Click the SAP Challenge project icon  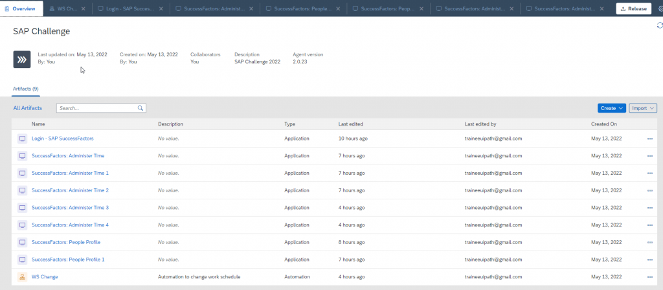pyautogui.click(x=22, y=59)
